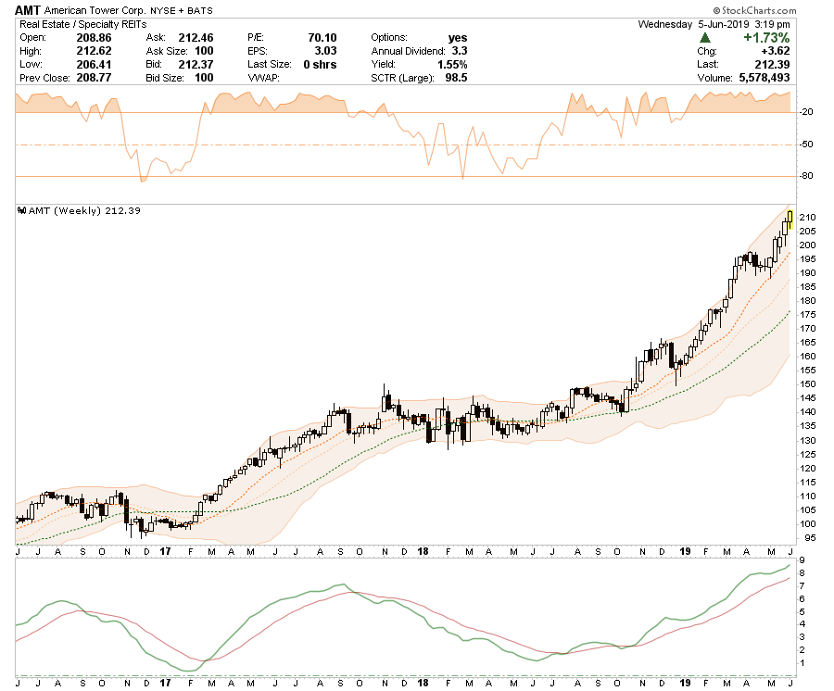This screenshot has height=691, width=834.
Task: Click the percent change +1.73%
Action: tap(766, 38)
